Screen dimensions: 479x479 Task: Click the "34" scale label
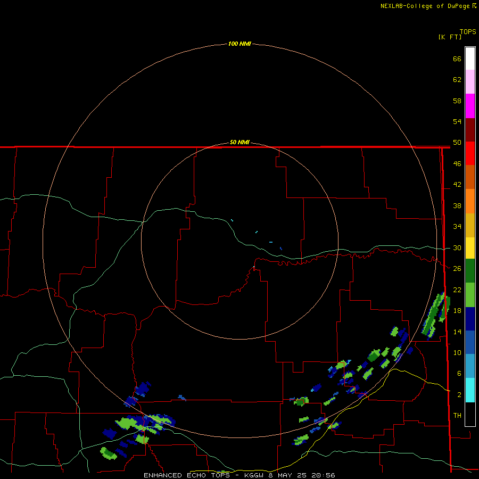[457, 227]
